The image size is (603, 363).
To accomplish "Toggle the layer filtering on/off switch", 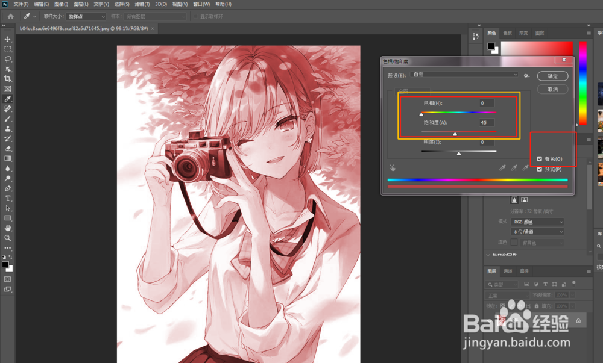I will pos(574,283).
